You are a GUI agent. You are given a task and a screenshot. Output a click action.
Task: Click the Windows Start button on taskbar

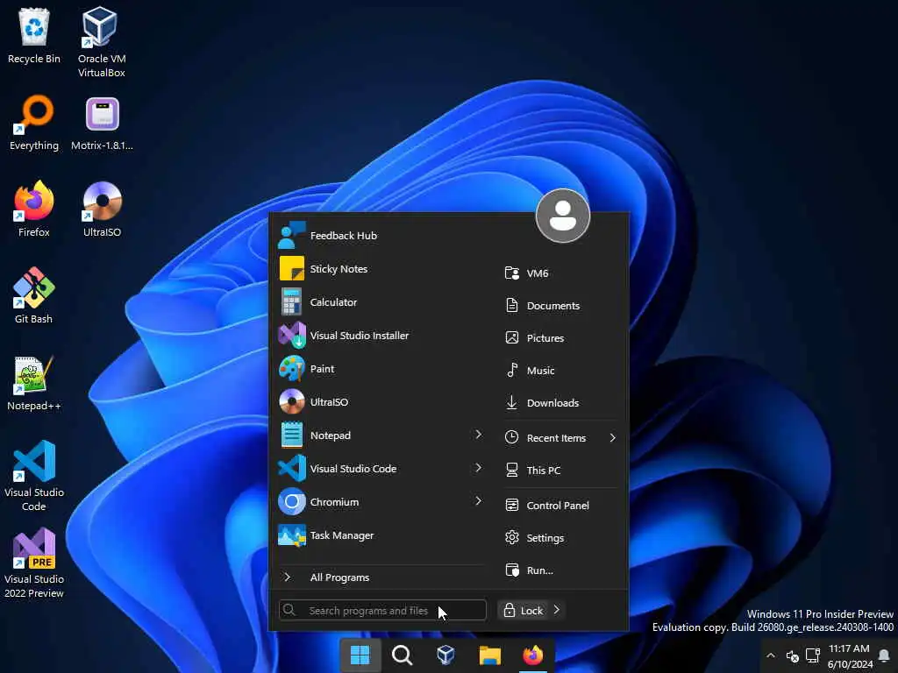tap(360, 655)
